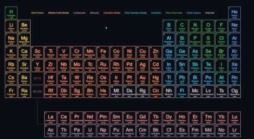Select the Arsenic (As) tile
The width and height of the screenshot is (254, 139).
tap(195, 52)
